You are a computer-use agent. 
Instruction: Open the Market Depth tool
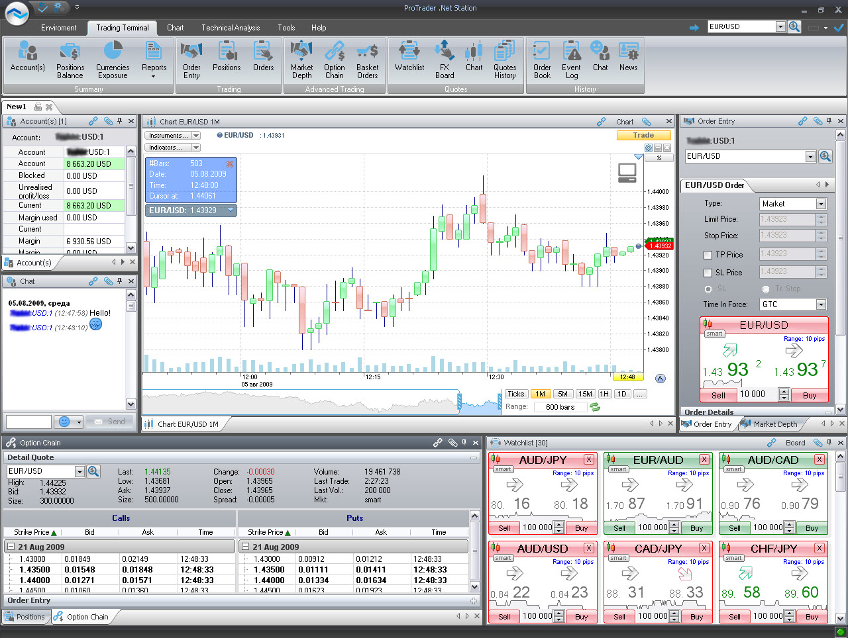tap(301, 60)
